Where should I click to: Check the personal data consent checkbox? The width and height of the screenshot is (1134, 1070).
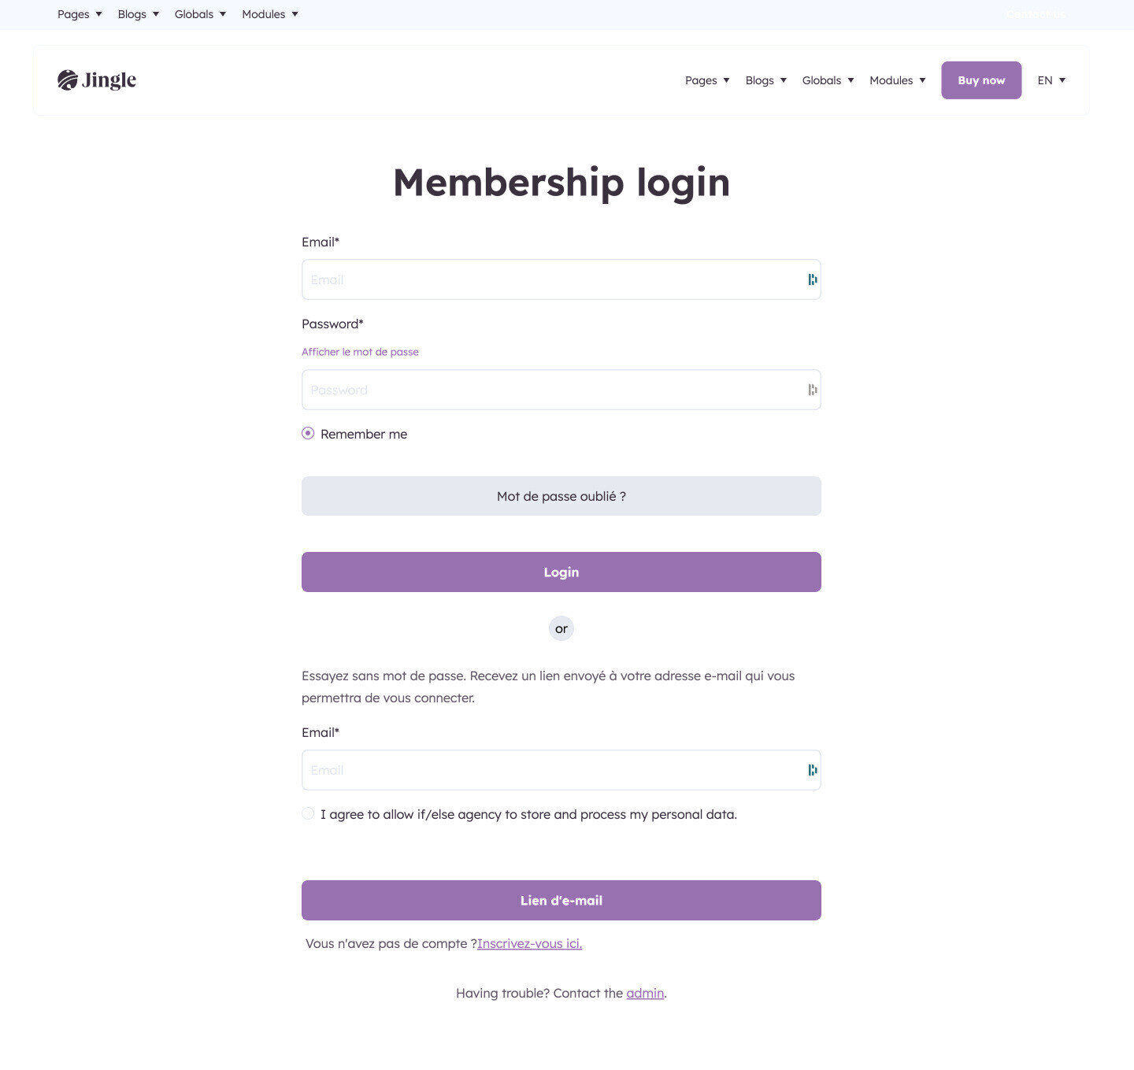tap(308, 813)
